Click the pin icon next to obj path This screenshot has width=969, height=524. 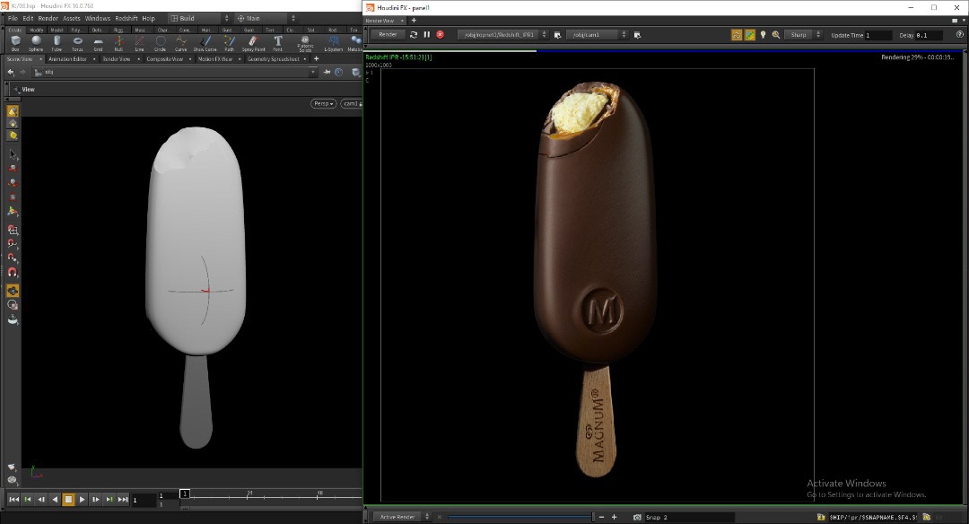point(327,73)
